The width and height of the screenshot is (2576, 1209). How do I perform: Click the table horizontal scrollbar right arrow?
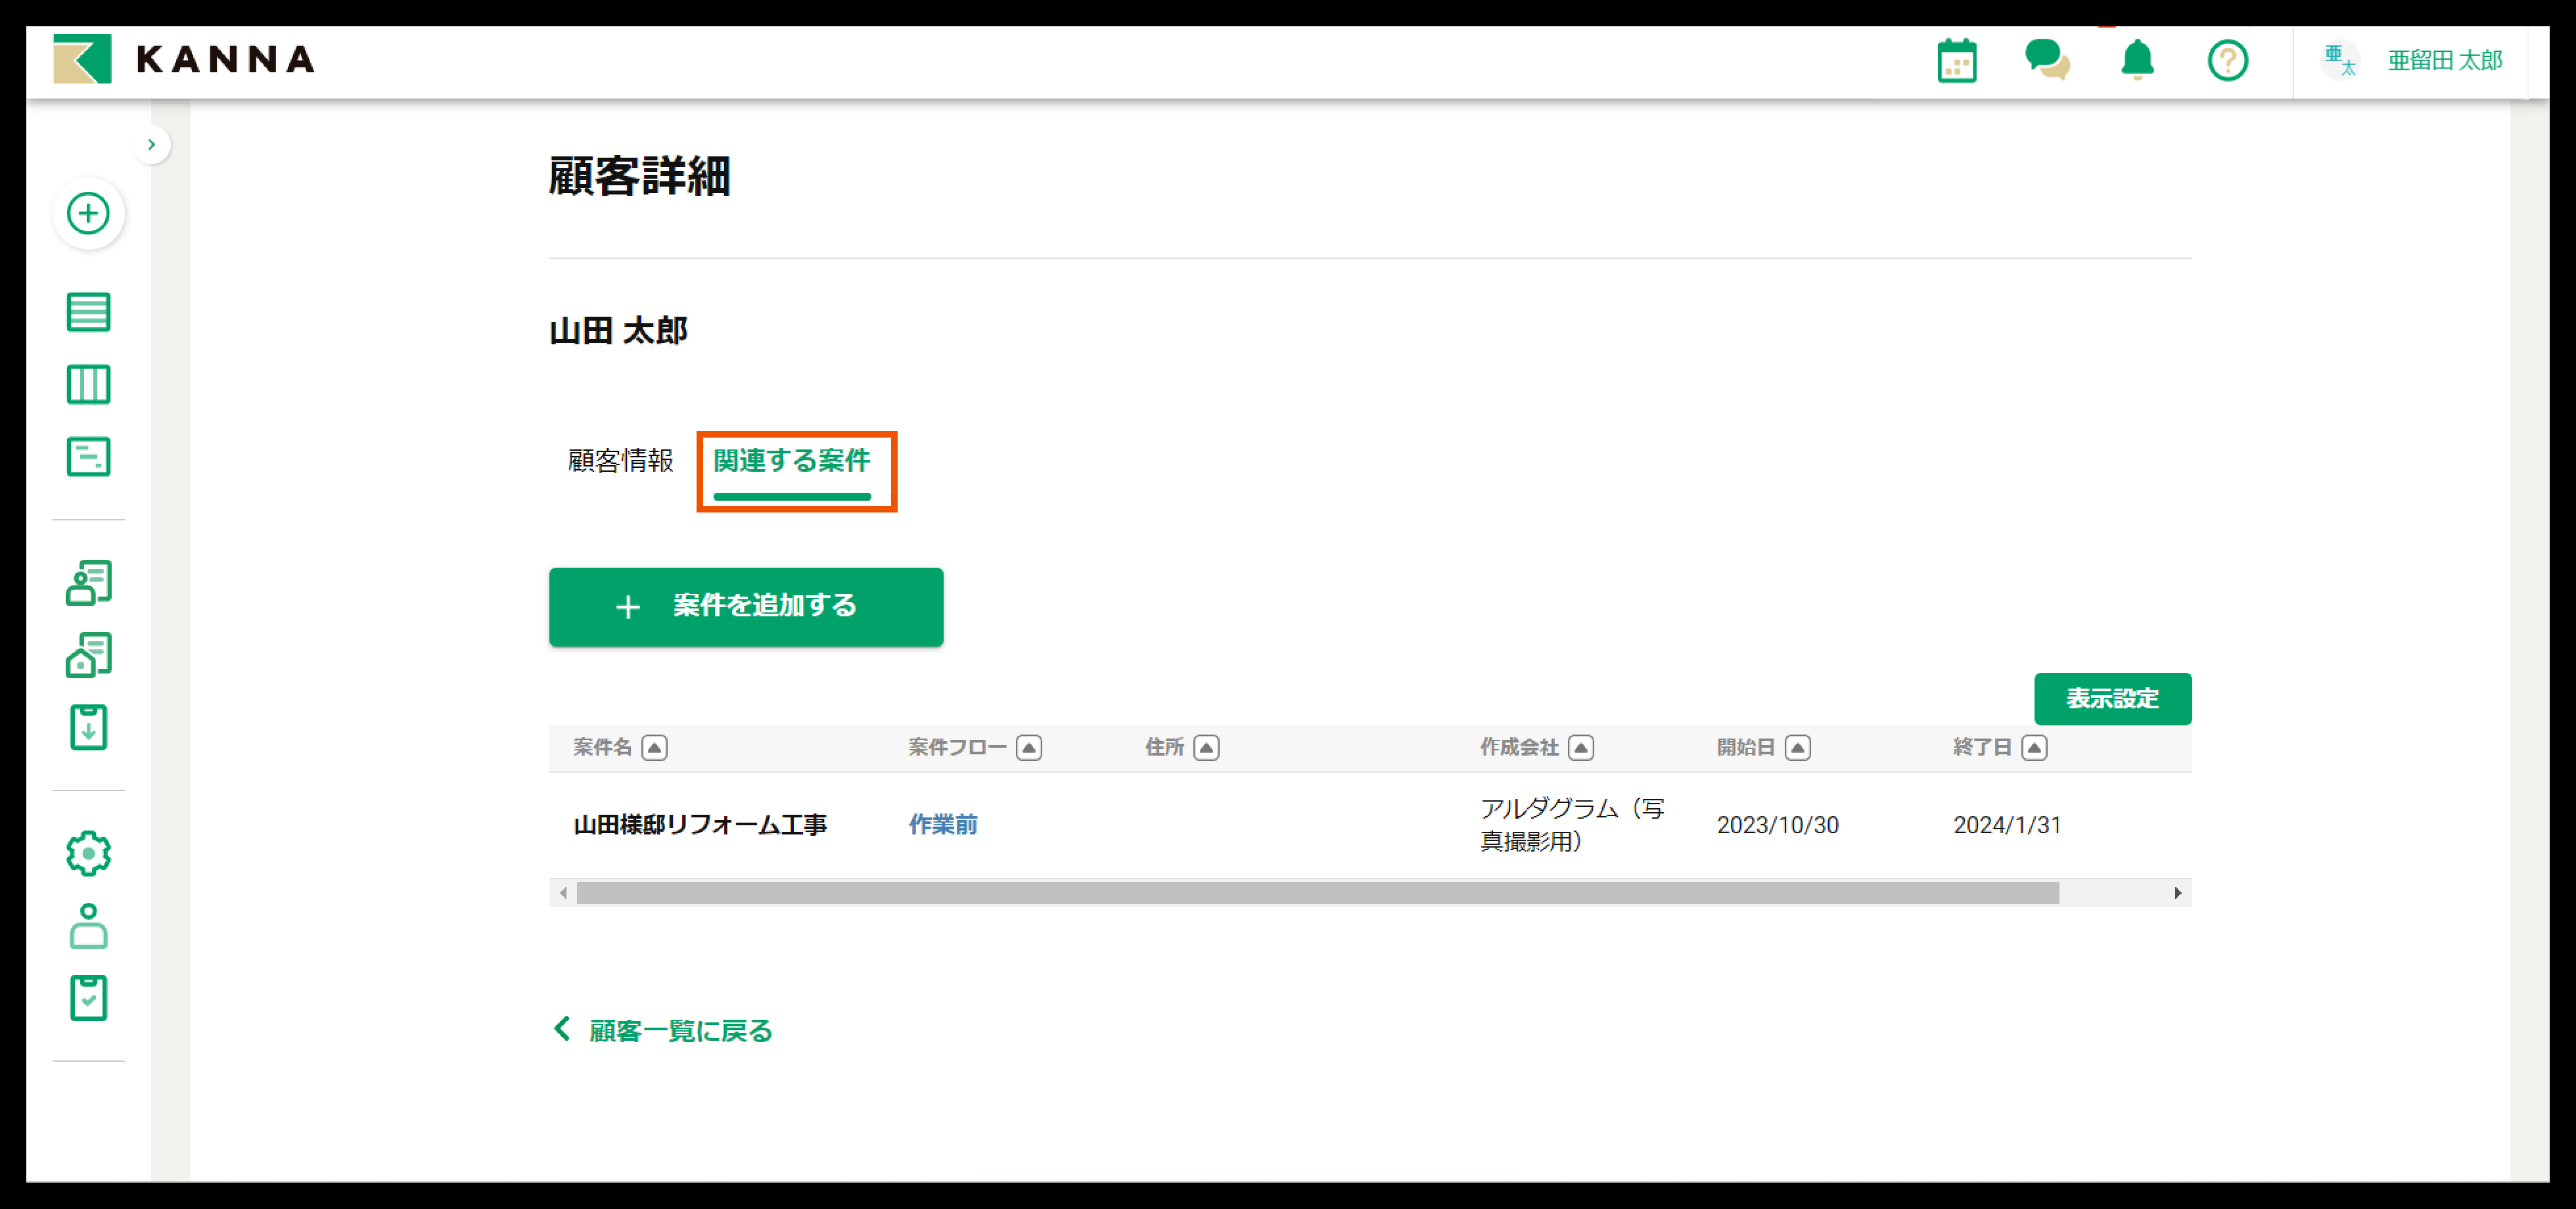click(x=2177, y=892)
